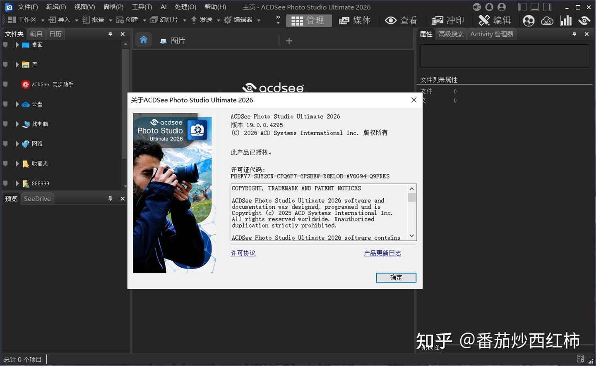Click 确定 in the About dialog
The width and height of the screenshot is (596, 366).
(396, 278)
